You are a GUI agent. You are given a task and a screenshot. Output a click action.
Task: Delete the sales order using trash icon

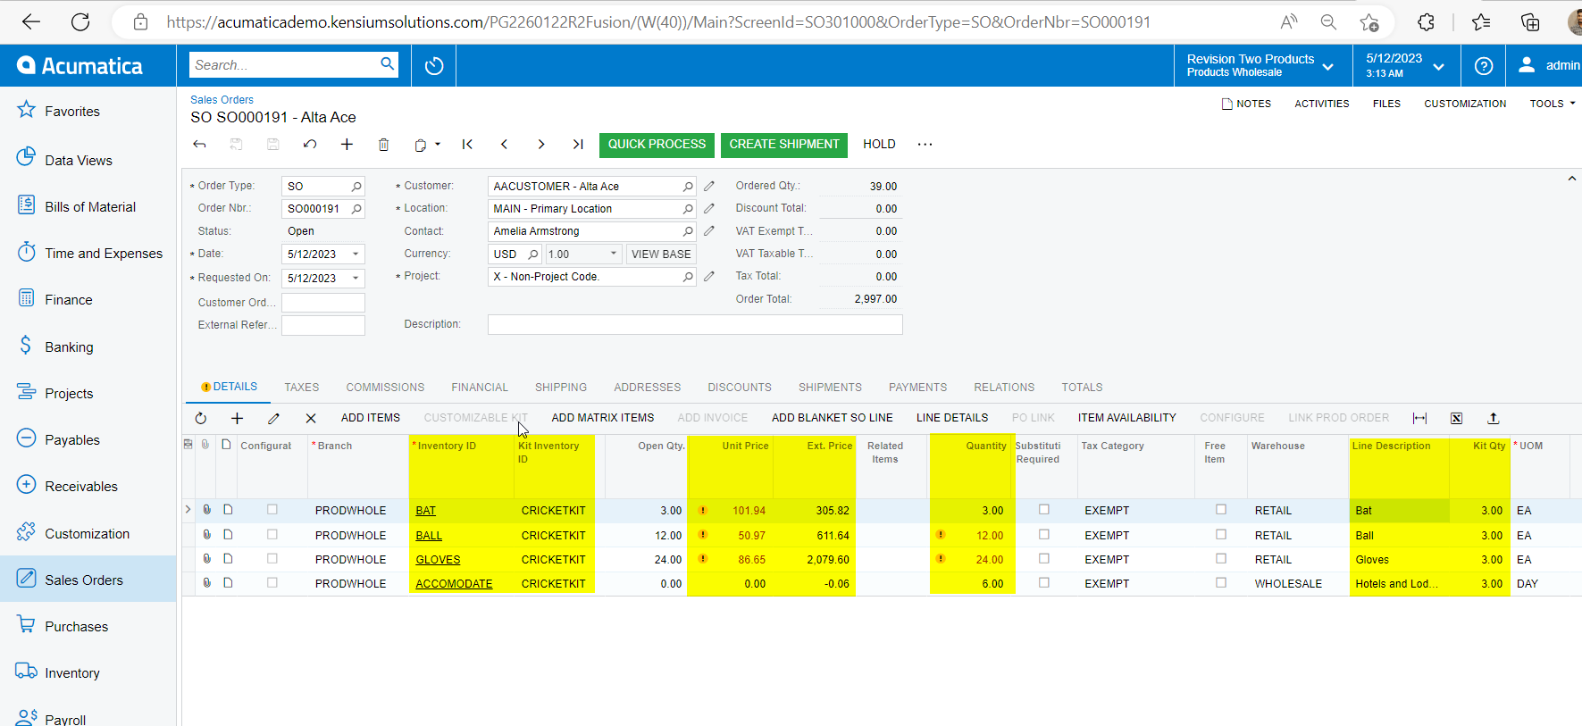pos(383,145)
